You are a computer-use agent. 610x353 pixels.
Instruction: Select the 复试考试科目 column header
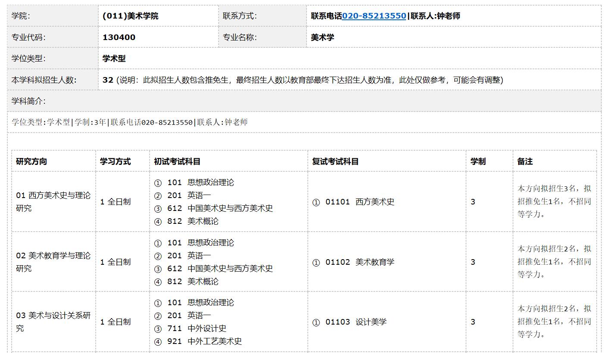point(335,161)
